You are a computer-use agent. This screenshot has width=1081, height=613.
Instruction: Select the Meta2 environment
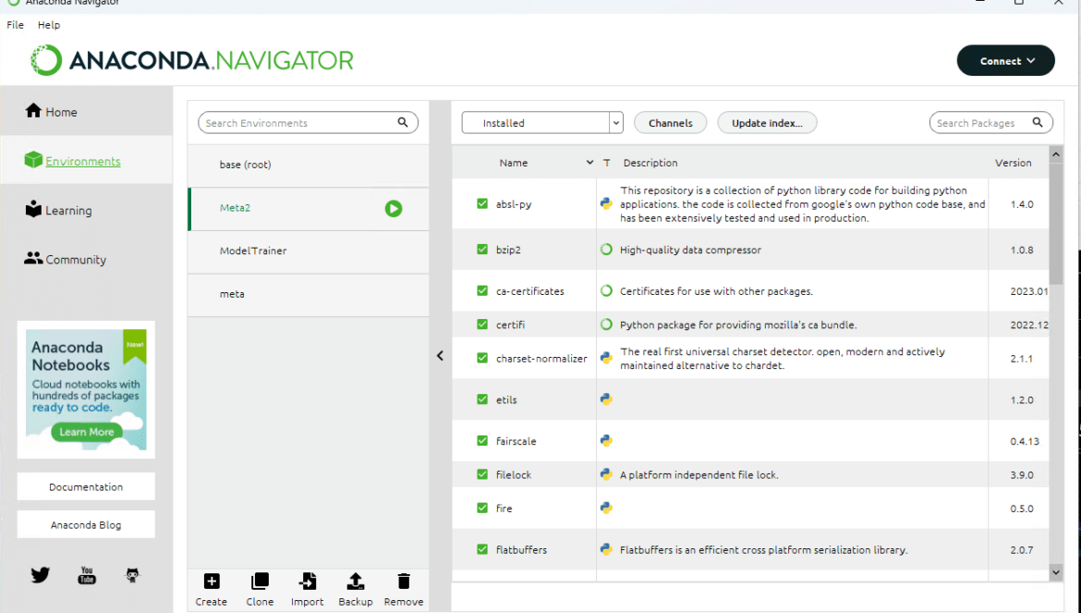tap(309, 208)
